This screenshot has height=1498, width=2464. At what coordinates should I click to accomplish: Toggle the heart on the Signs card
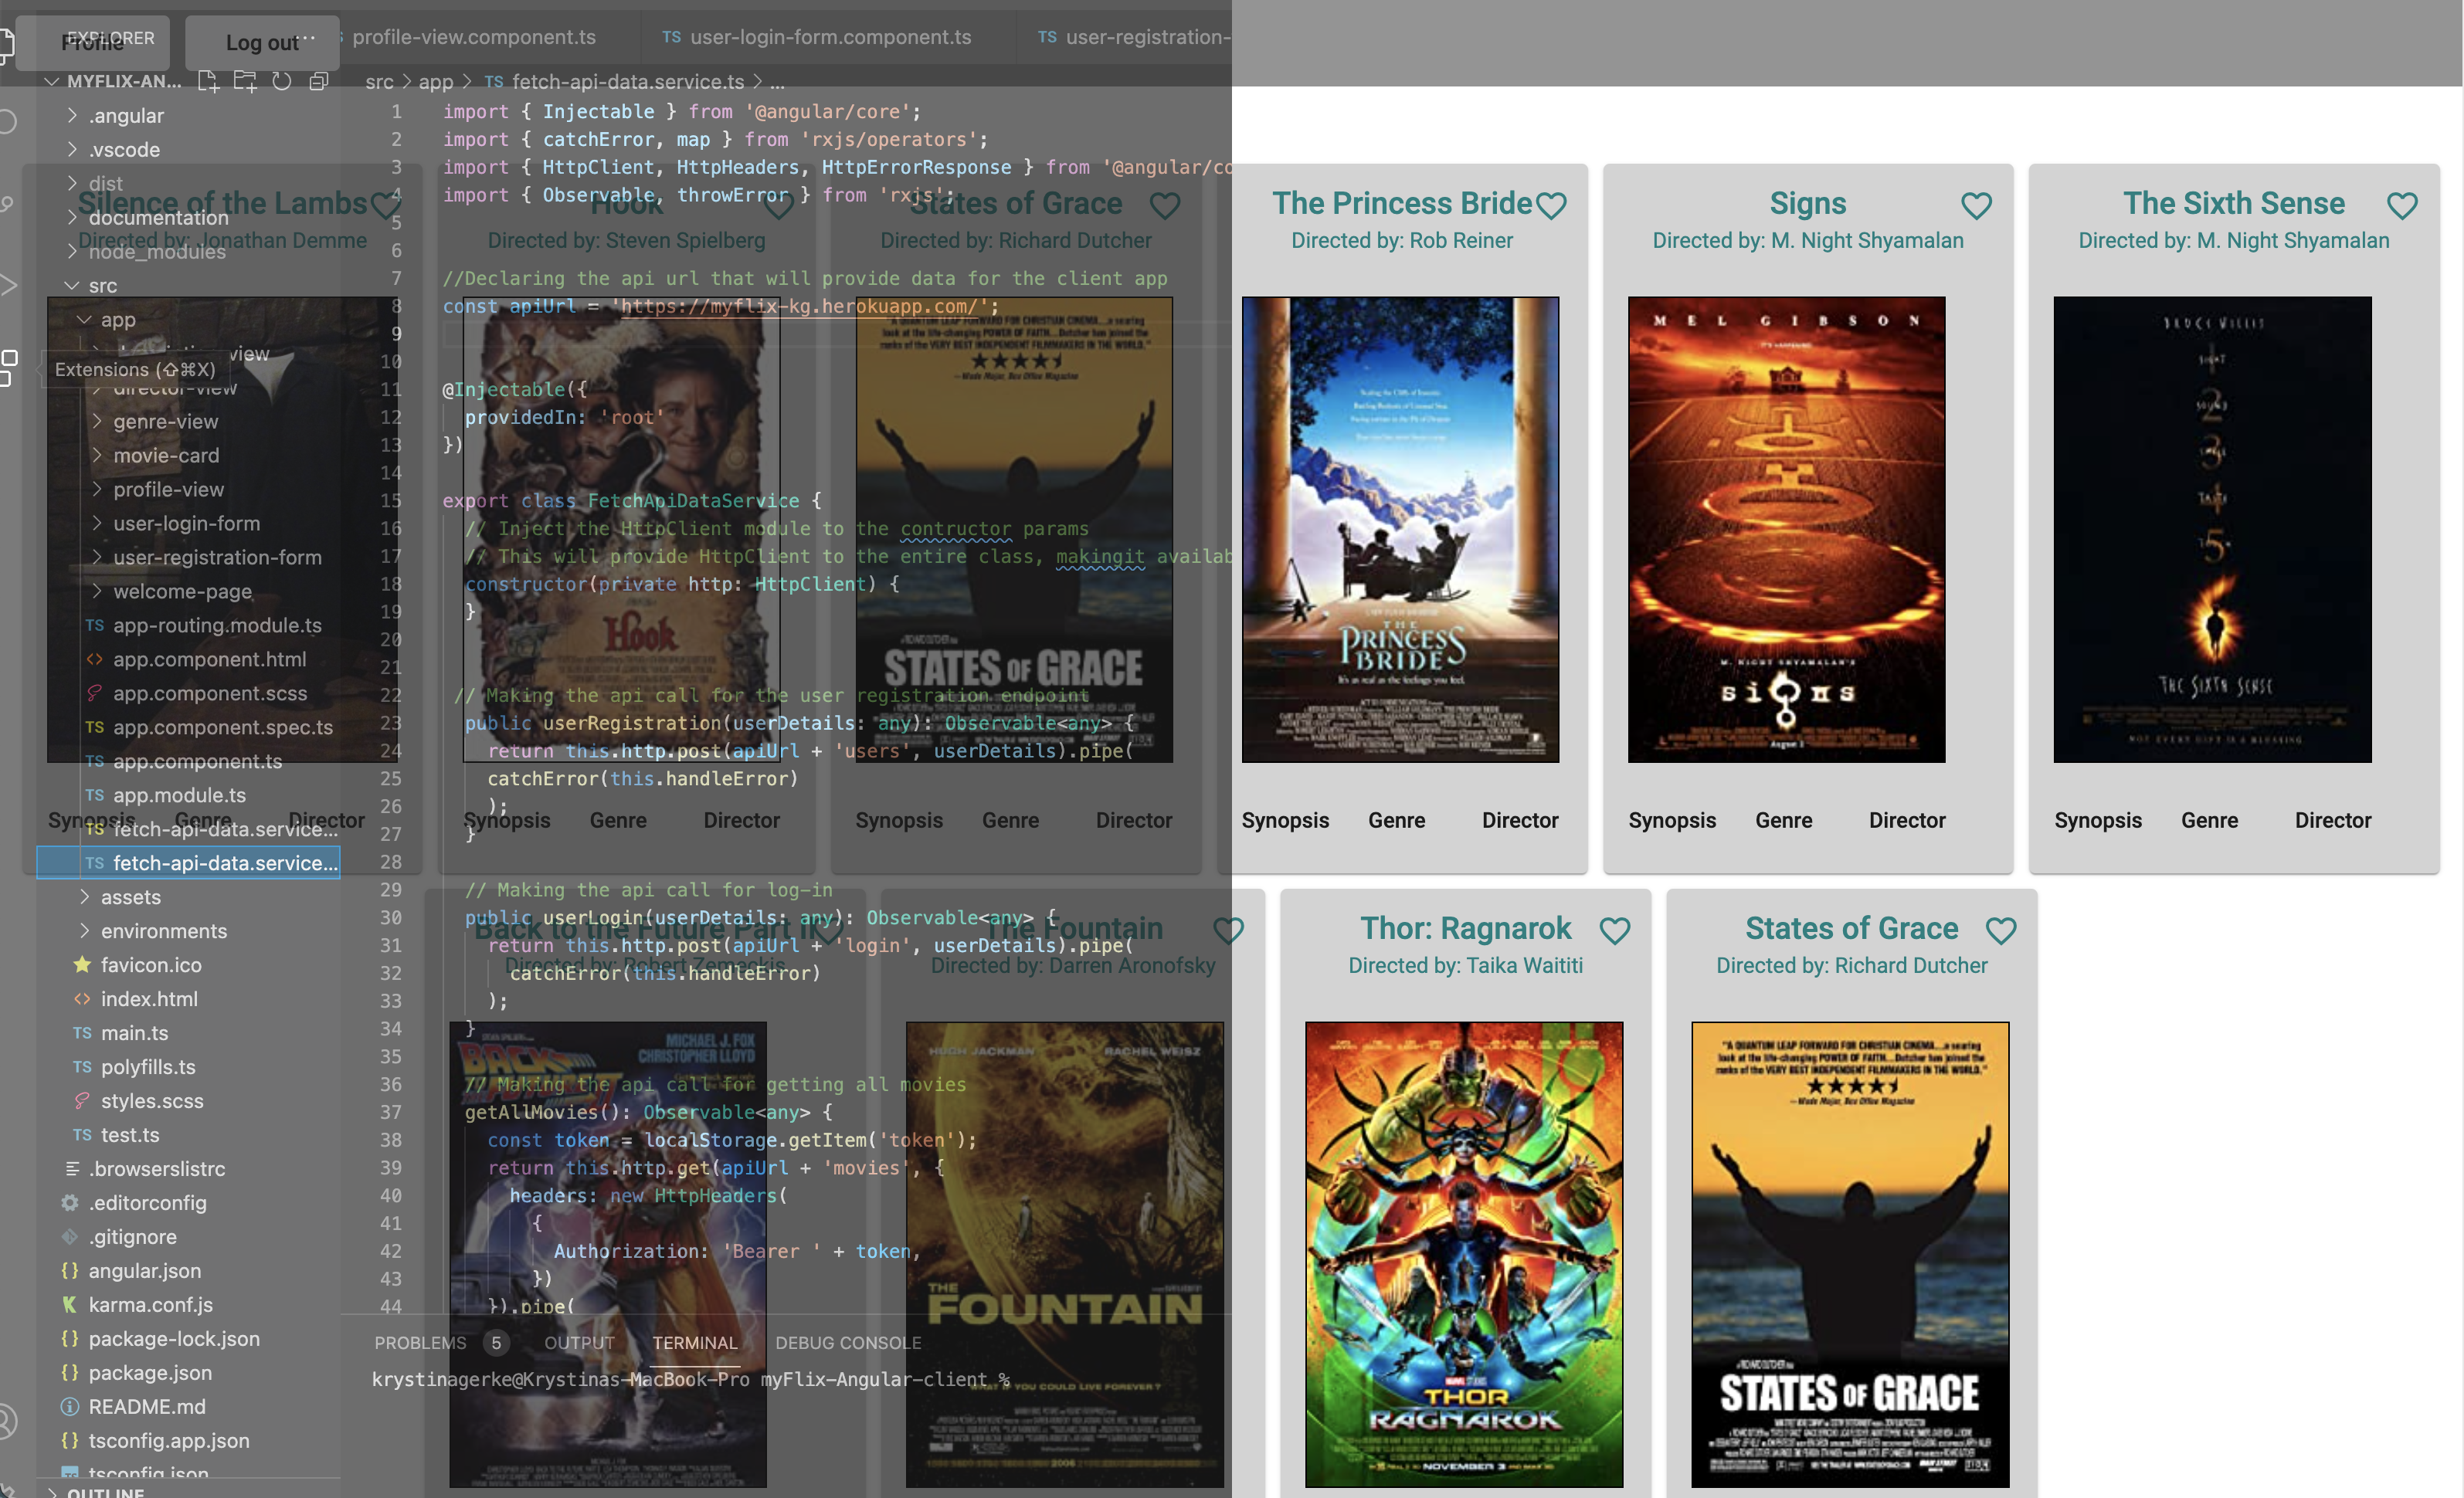point(1976,205)
